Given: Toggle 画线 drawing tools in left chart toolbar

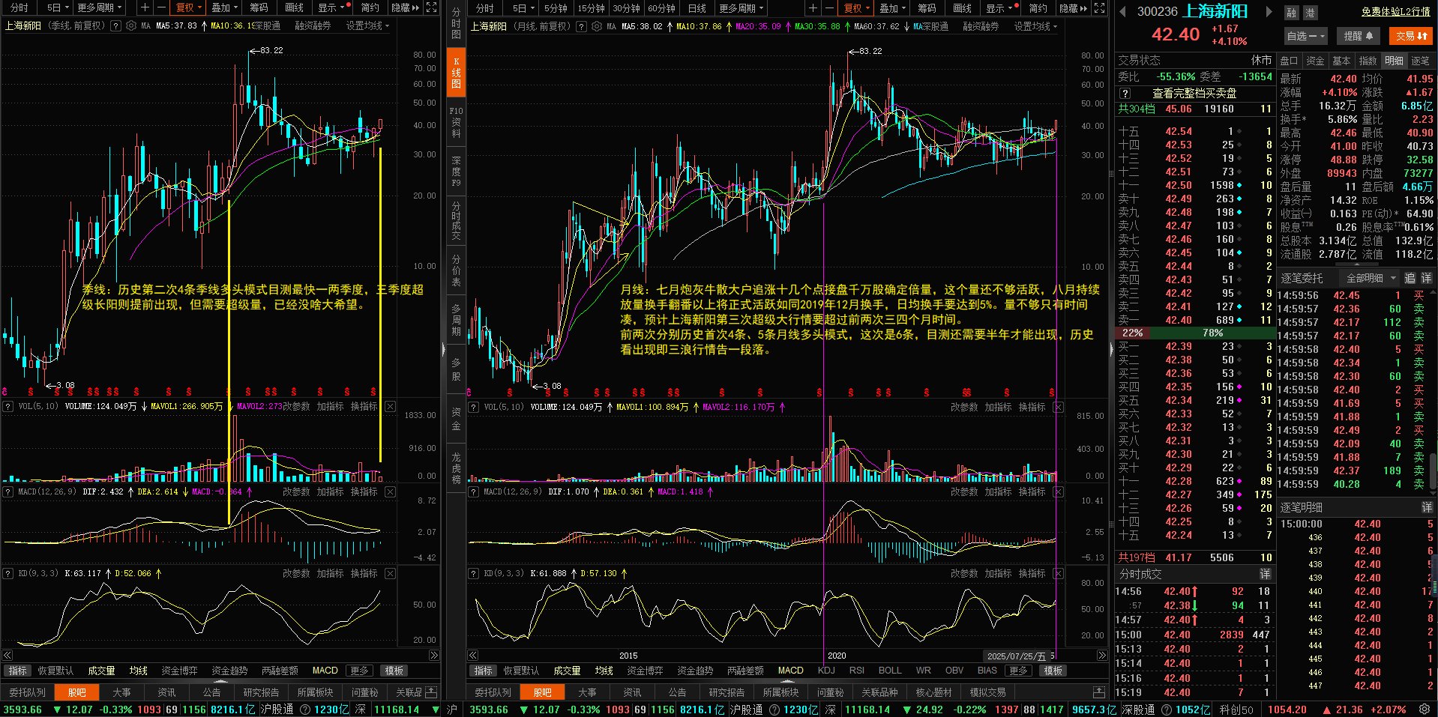Looking at the screenshot, I should click(294, 7).
